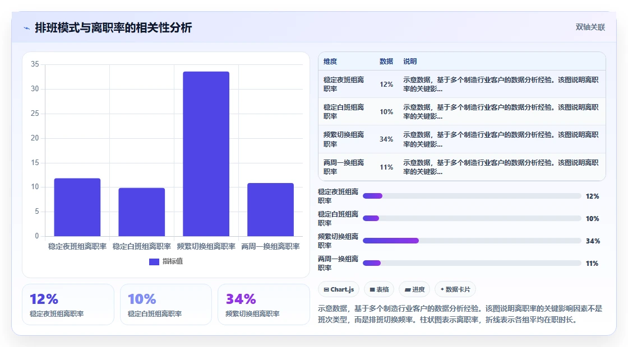Viewport: 628px width, 347px height.
Task: Click the y-axis value 35
Action: click(x=35, y=64)
